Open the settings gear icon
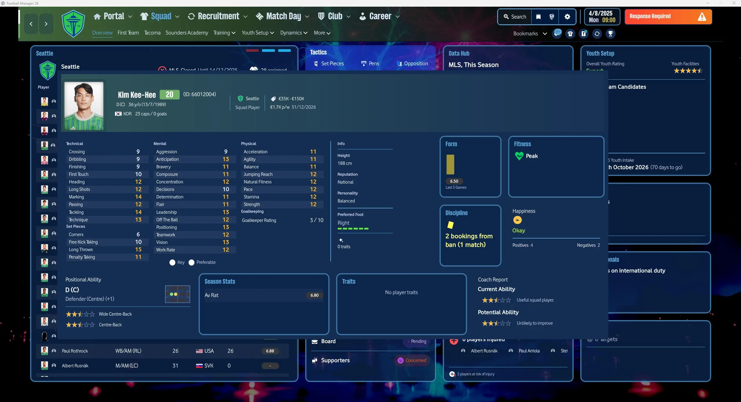Viewport: 741px width, 402px height. pyautogui.click(x=567, y=17)
